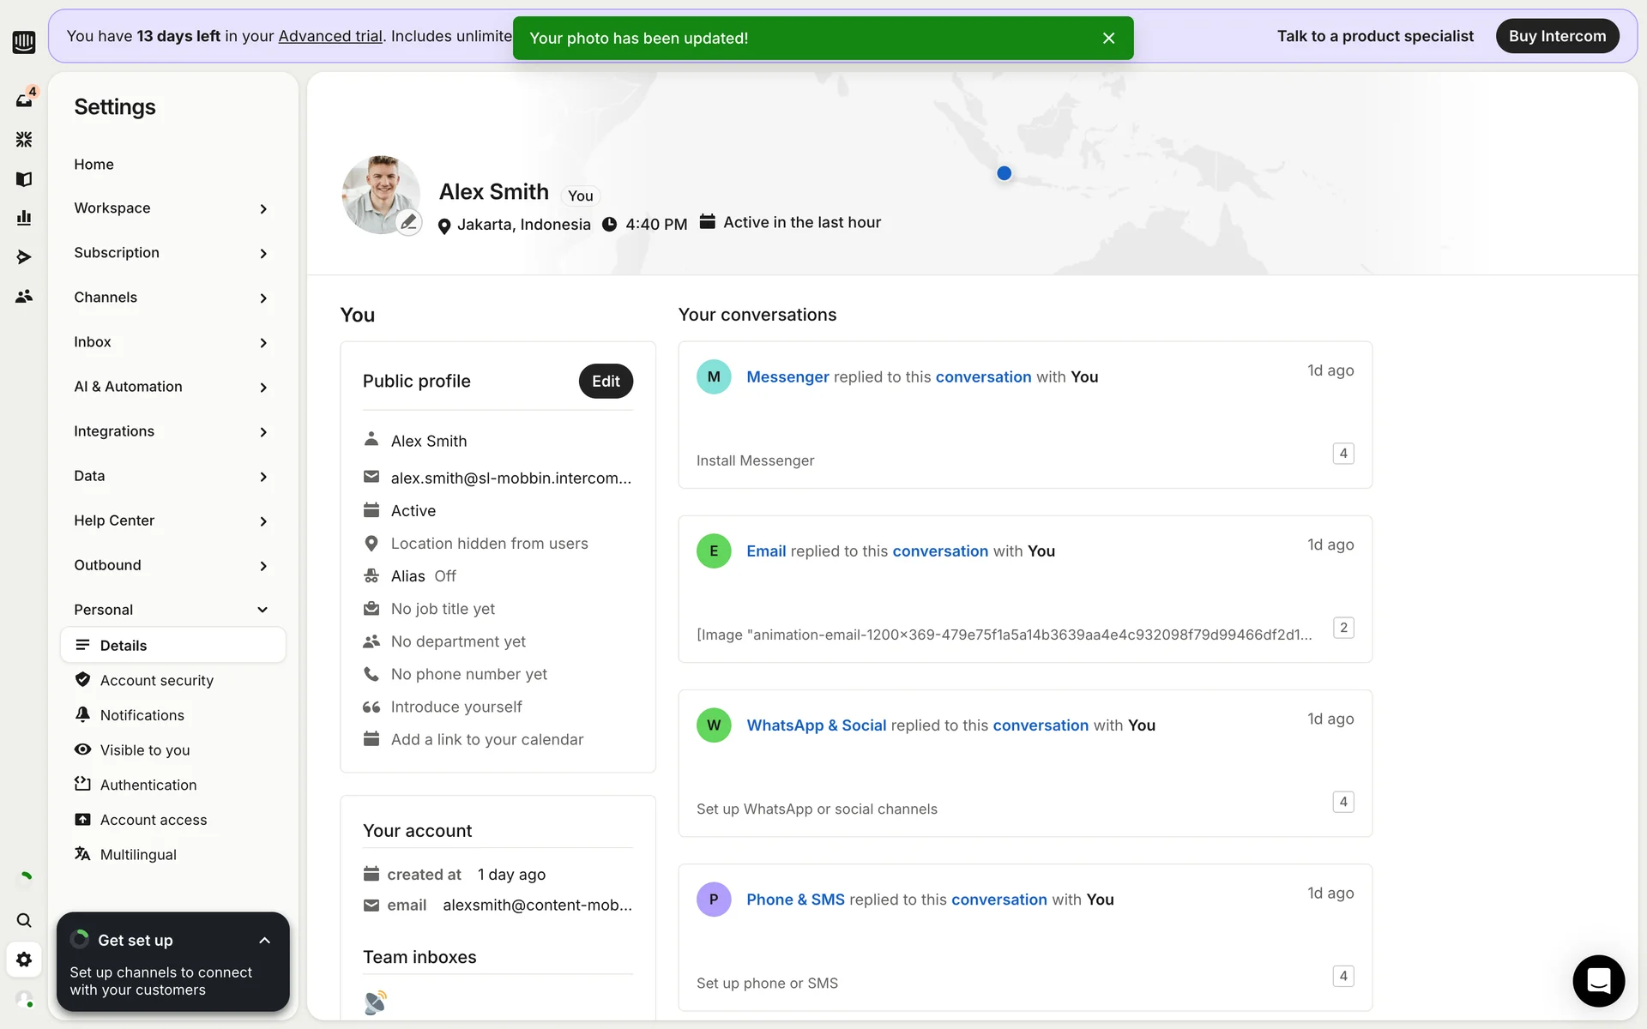Click Edit button on Public profile
This screenshot has width=1647, height=1029.
point(606,381)
